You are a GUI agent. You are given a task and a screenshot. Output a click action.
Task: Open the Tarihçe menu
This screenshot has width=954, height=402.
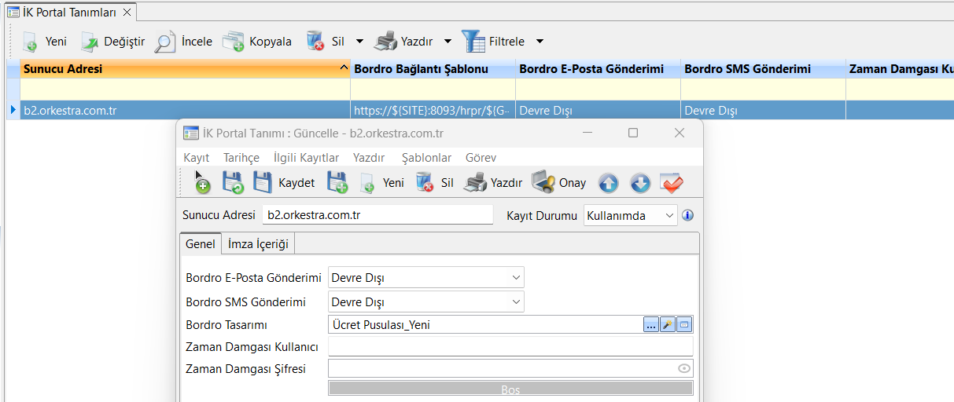click(x=241, y=158)
